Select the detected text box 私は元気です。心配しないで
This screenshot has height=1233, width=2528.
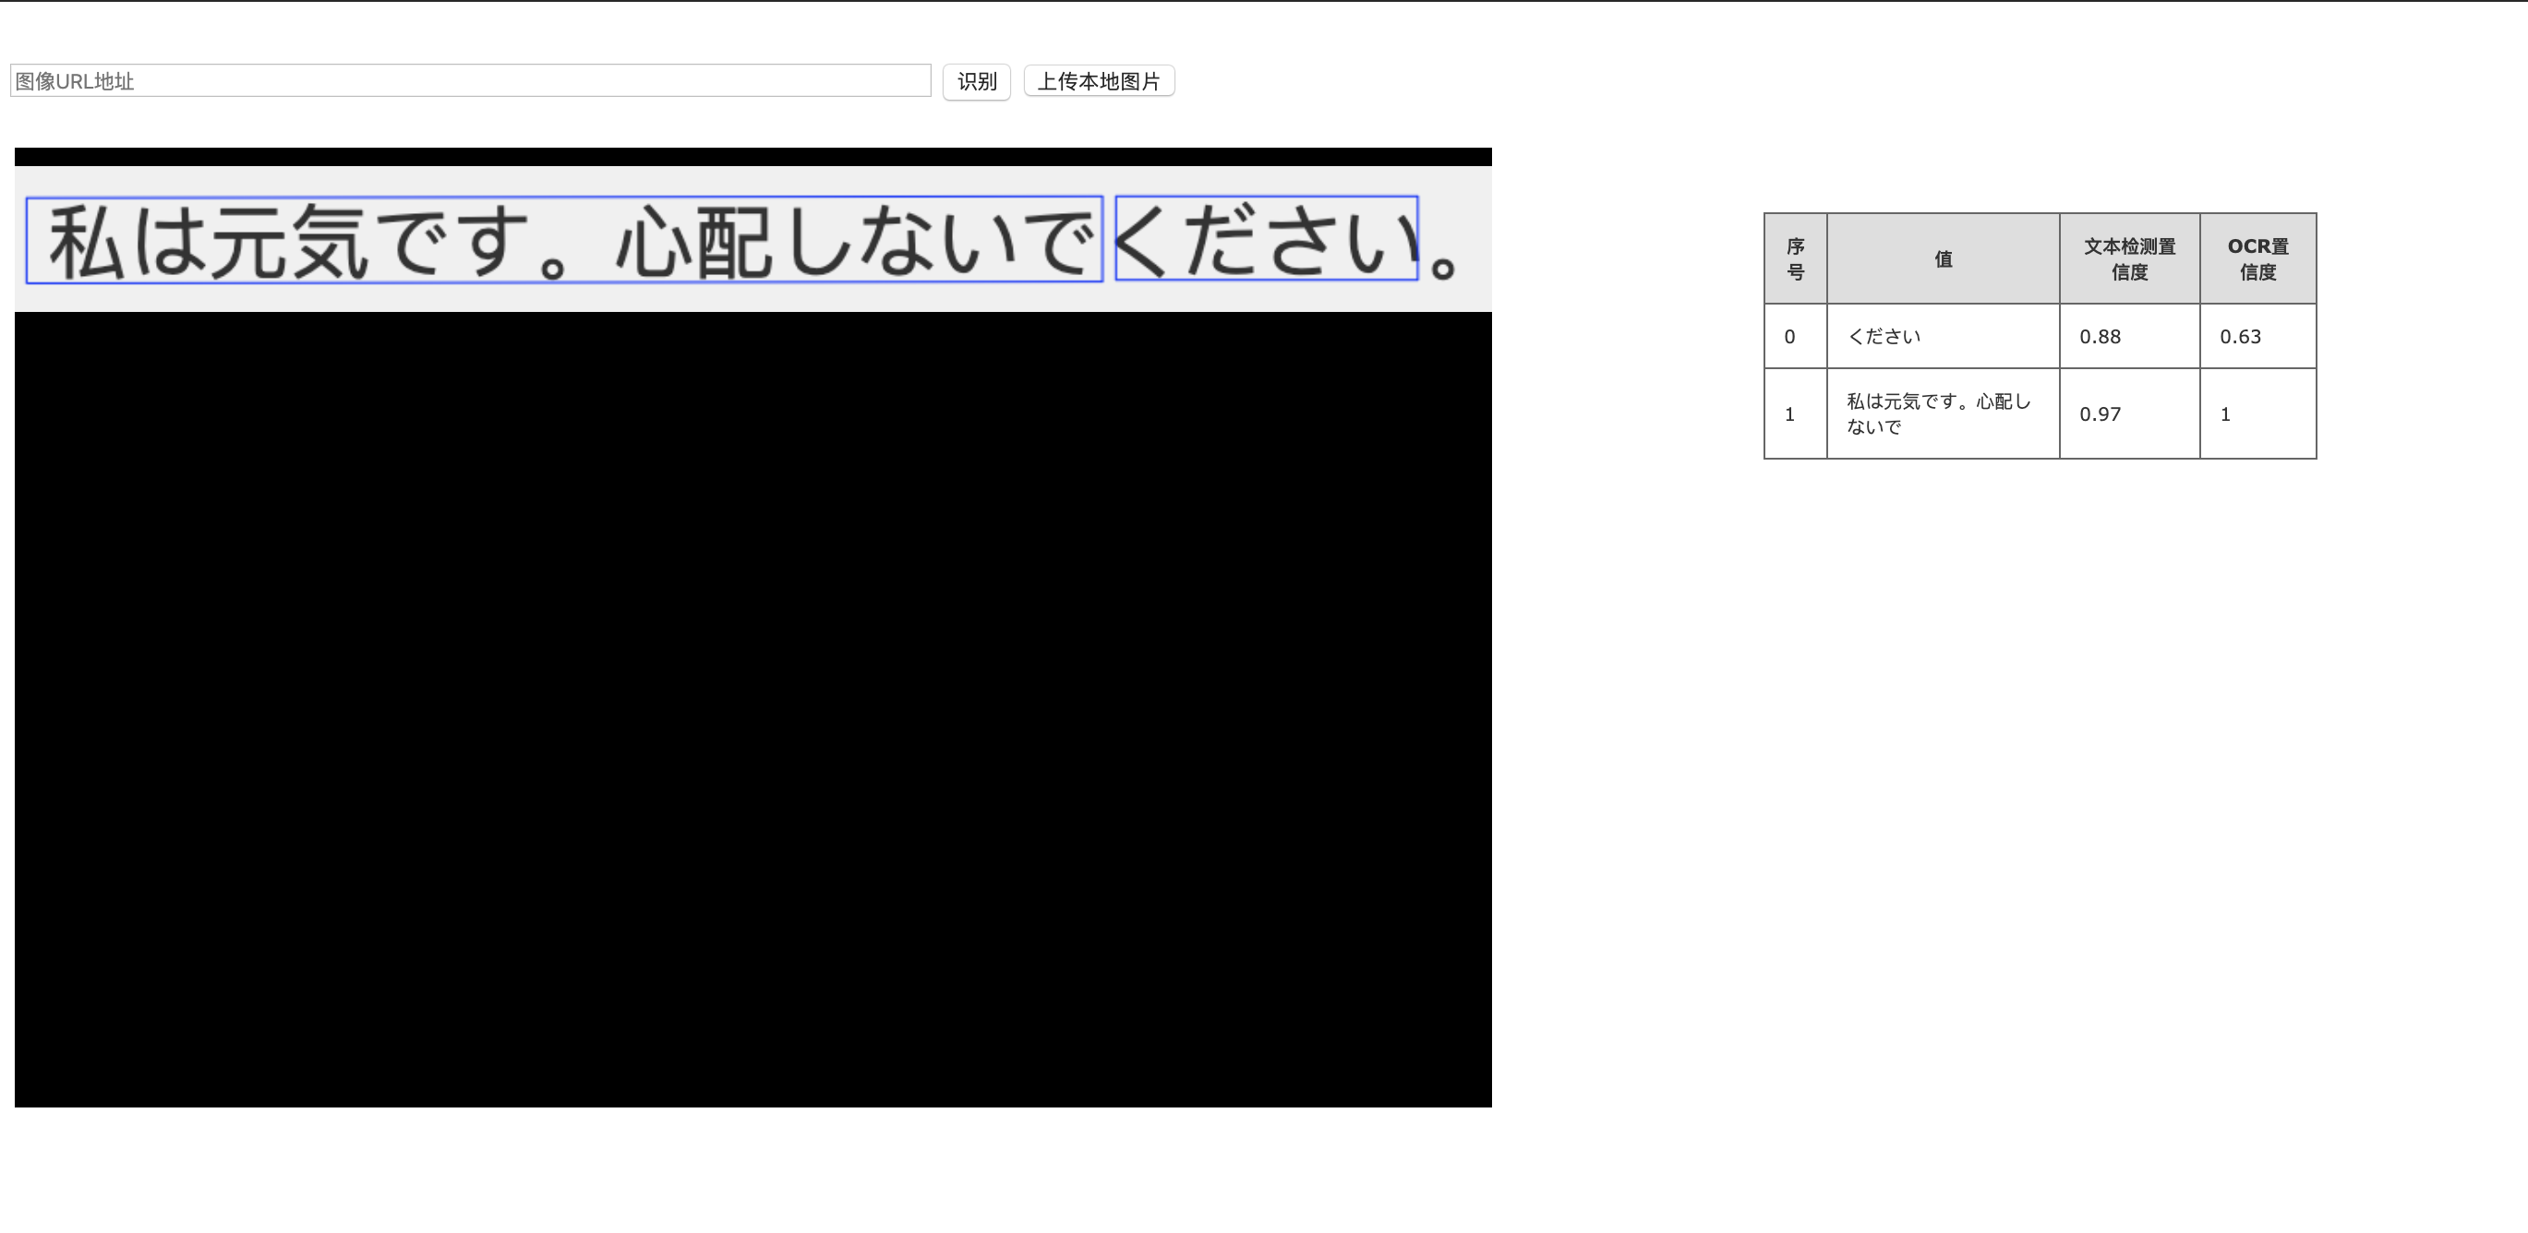tap(564, 239)
